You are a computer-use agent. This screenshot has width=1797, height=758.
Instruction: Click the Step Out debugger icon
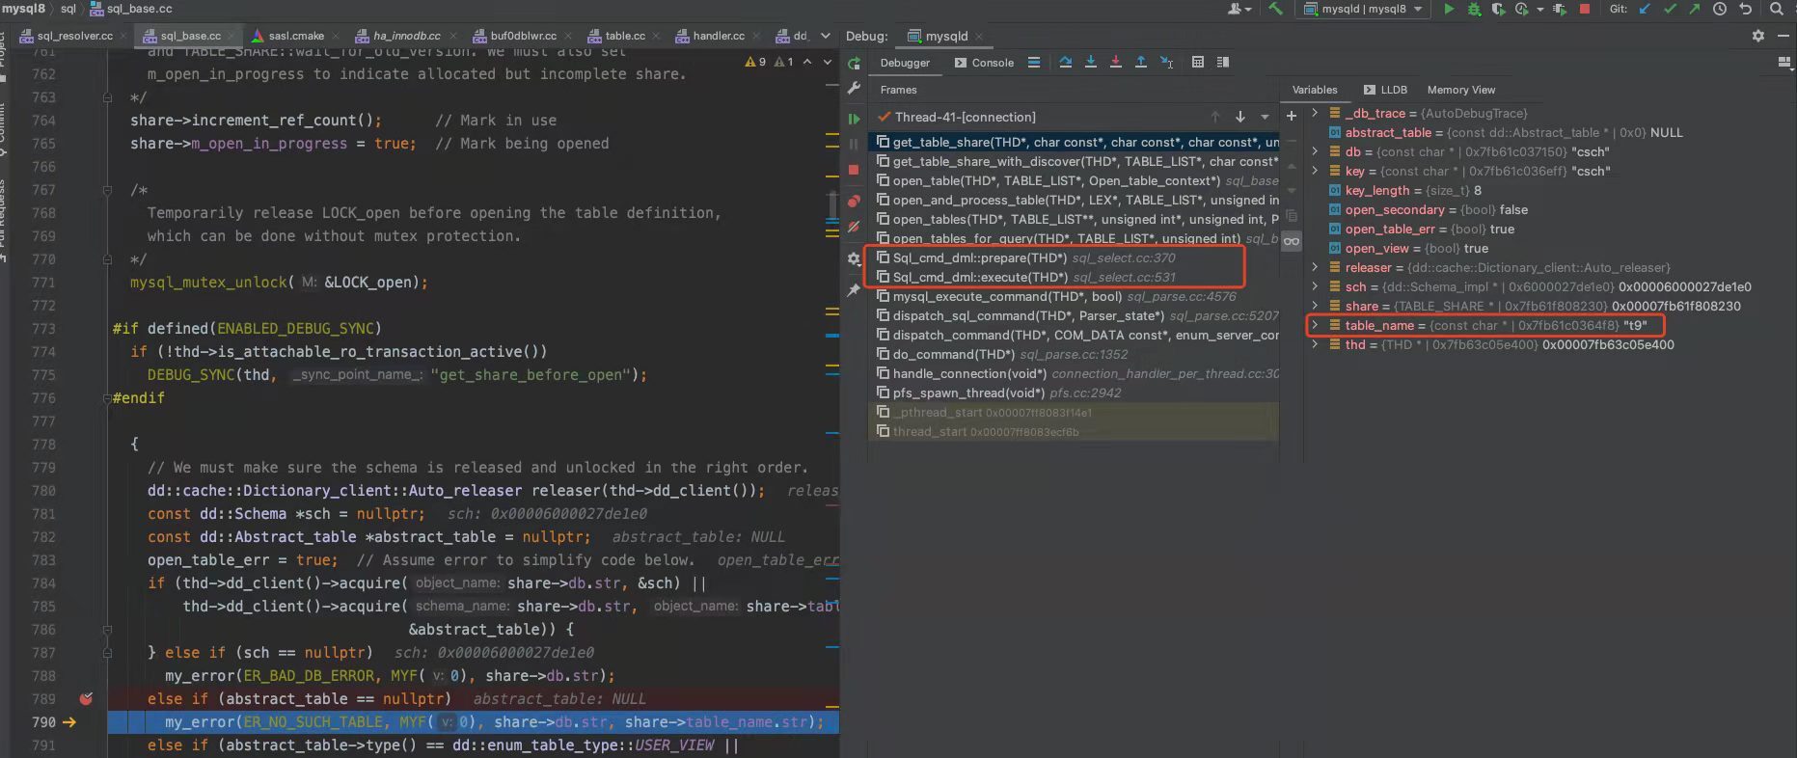tap(1140, 63)
